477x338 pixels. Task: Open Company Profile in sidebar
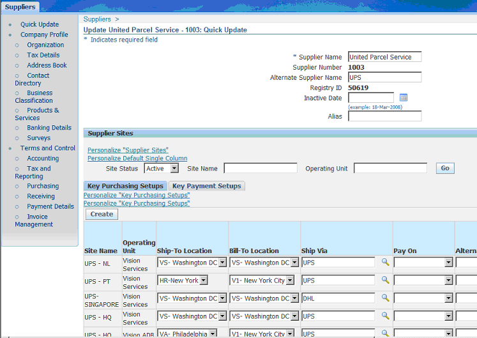click(x=45, y=35)
